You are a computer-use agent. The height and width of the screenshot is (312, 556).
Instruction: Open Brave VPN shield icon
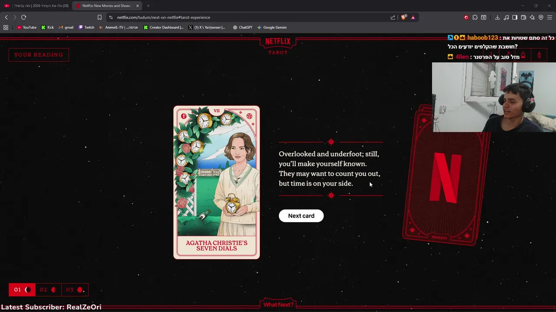pos(541,17)
